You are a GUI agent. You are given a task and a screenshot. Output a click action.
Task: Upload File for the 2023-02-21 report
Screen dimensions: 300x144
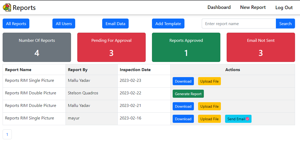209,106
